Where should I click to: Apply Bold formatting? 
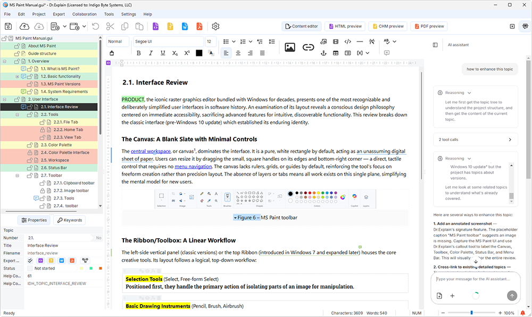[138, 53]
